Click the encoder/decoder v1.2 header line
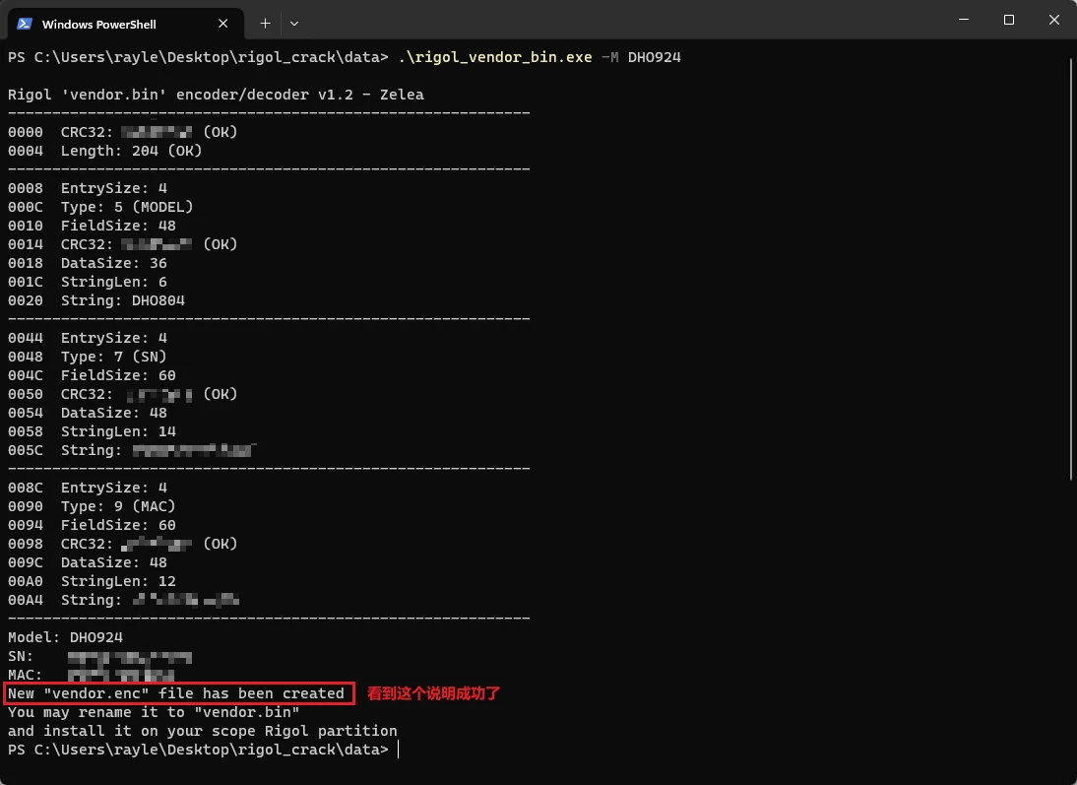Image resolution: width=1077 pixels, height=785 pixels. point(216,95)
